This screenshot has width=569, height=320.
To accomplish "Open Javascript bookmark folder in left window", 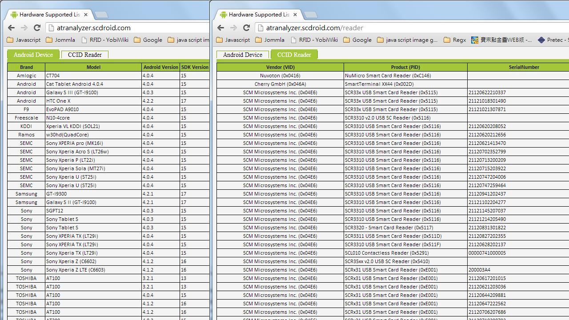I will tap(24, 40).
